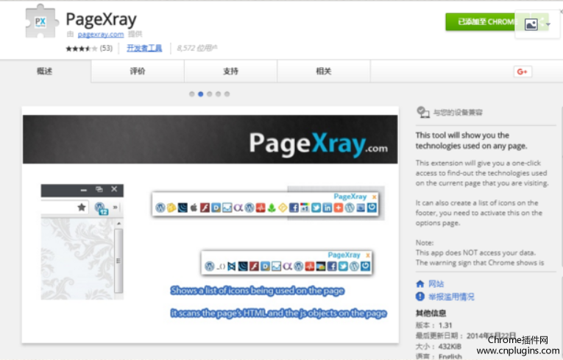
Task: Select the highlighted blue carousel dot
Action: pos(201,94)
